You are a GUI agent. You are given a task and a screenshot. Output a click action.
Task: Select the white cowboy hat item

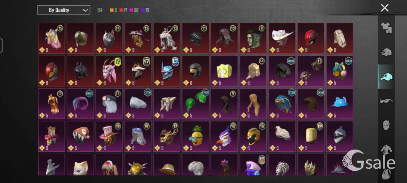tap(282, 38)
